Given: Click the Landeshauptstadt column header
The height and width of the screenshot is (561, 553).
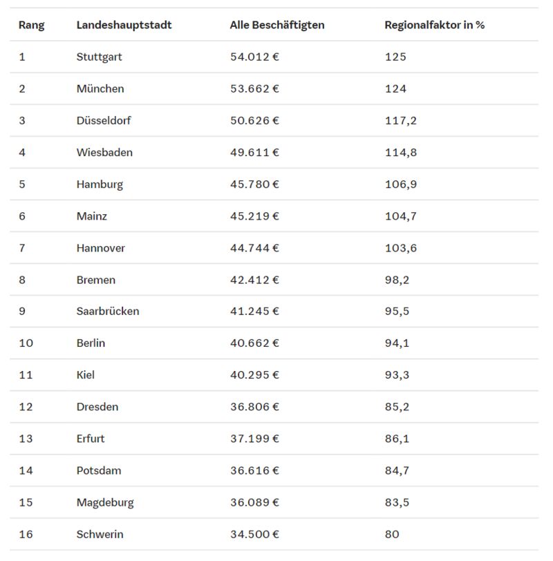Looking at the screenshot, I should (x=124, y=25).
